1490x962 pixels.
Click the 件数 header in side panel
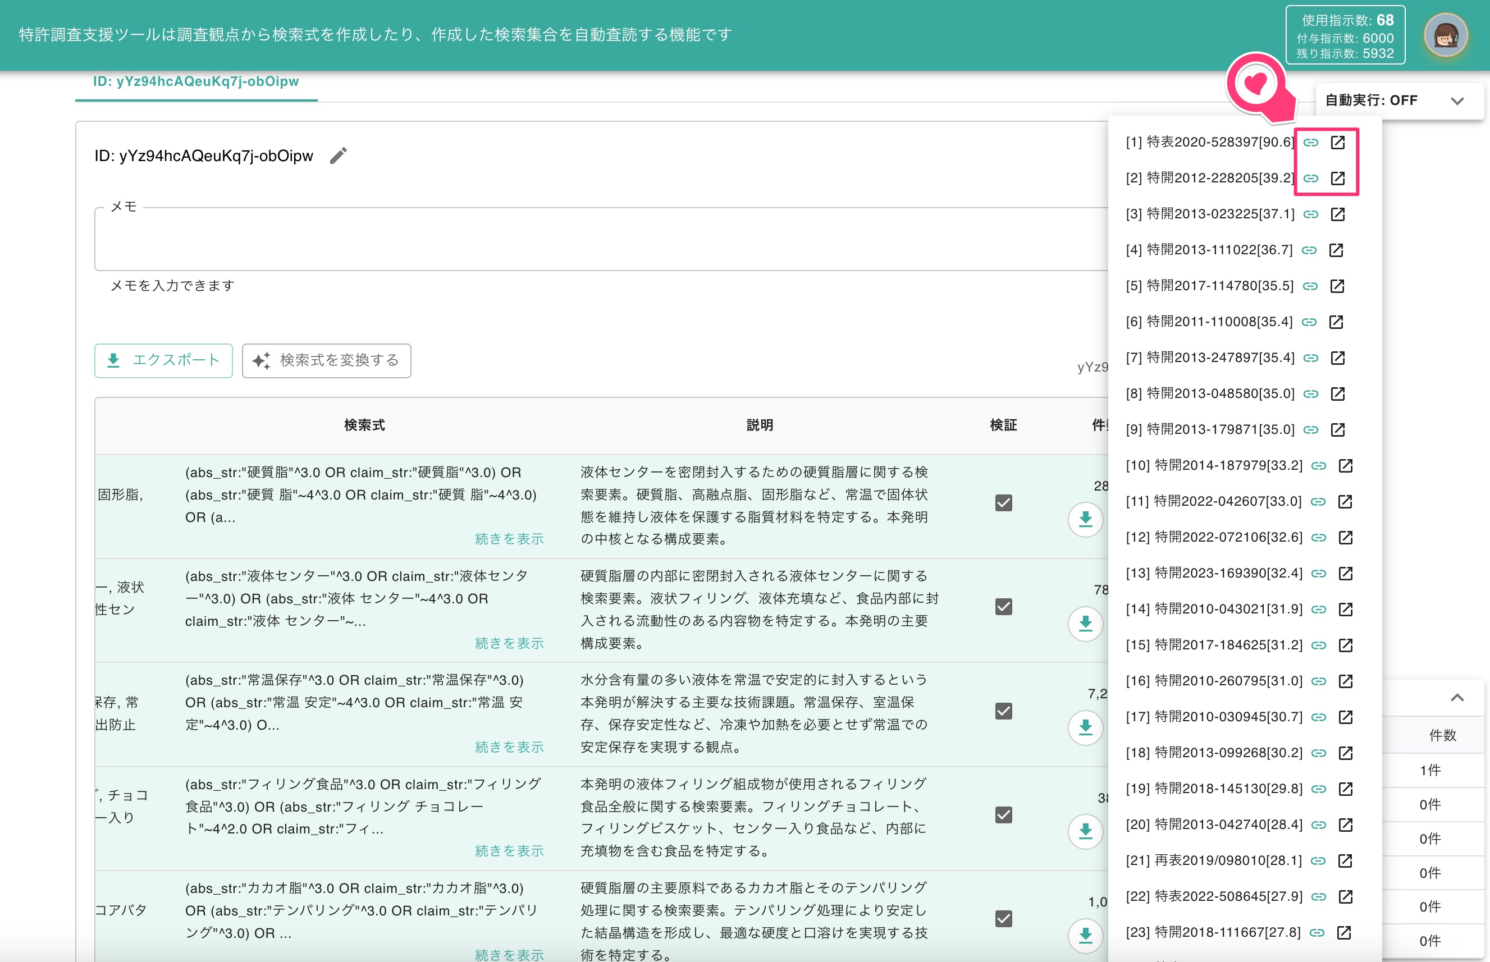pos(1442,735)
